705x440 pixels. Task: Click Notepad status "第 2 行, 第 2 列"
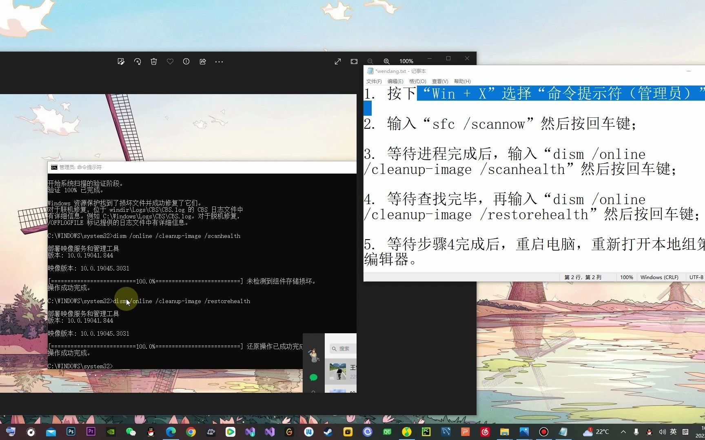pyautogui.click(x=583, y=277)
